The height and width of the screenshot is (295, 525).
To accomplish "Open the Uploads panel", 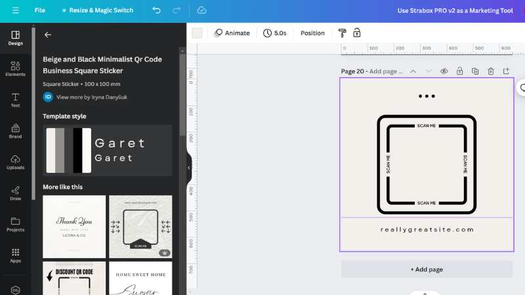I will tap(15, 162).
